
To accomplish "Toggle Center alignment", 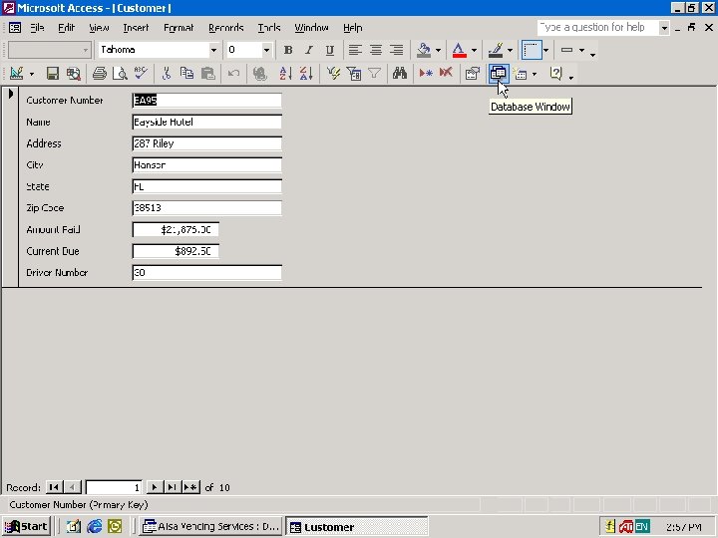I will [376, 50].
